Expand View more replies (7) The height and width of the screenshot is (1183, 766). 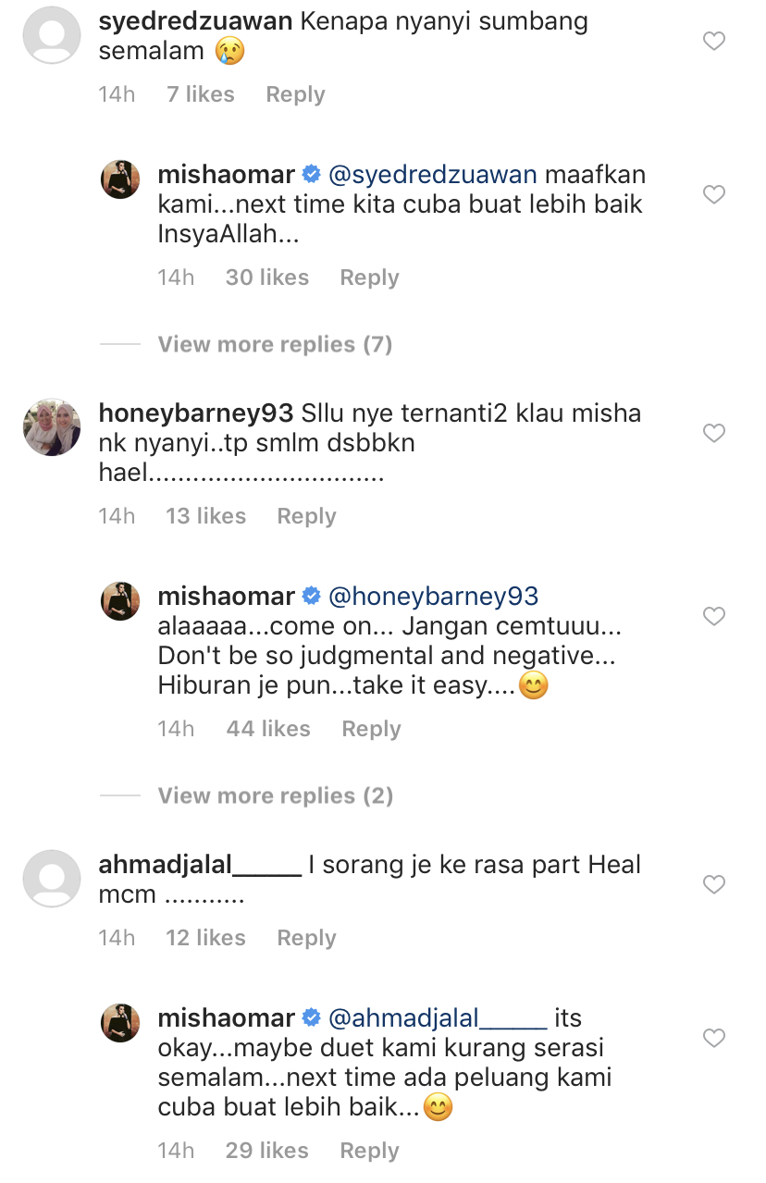pos(275,345)
